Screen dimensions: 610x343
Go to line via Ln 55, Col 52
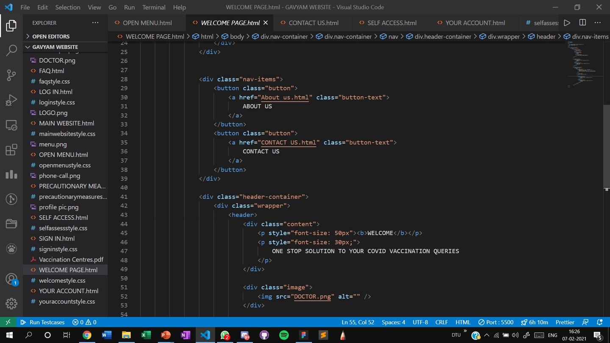click(x=358, y=322)
